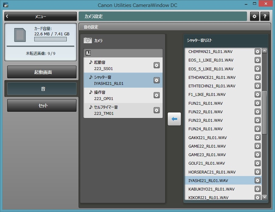Preview FUN24_RL01.WAV with its play icon
Viewport: 275px width, 212px height.
click(x=257, y=129)
